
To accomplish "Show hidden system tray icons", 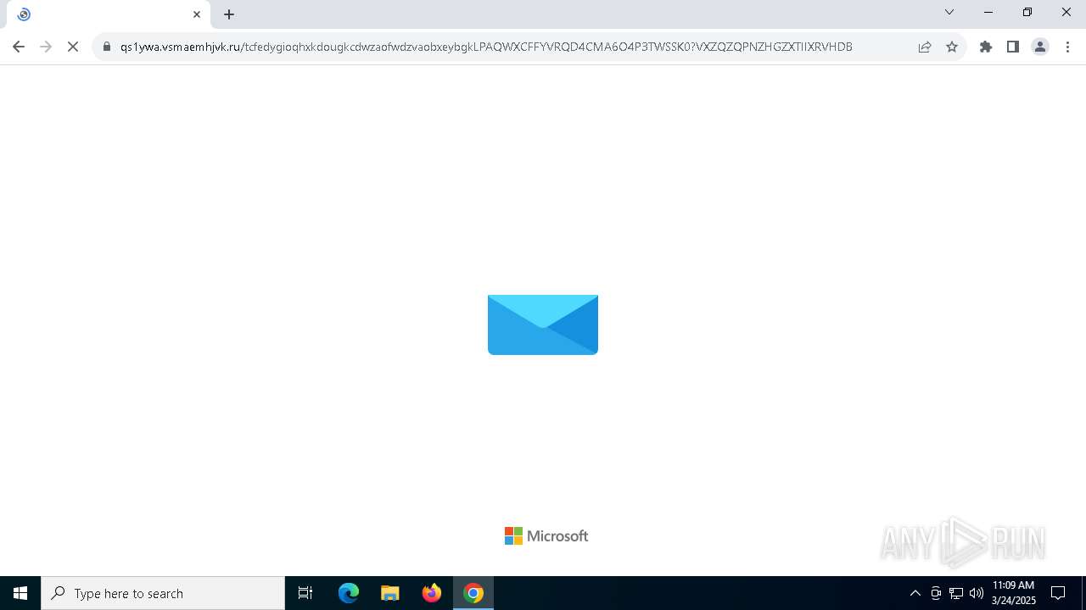I will 915,593.
